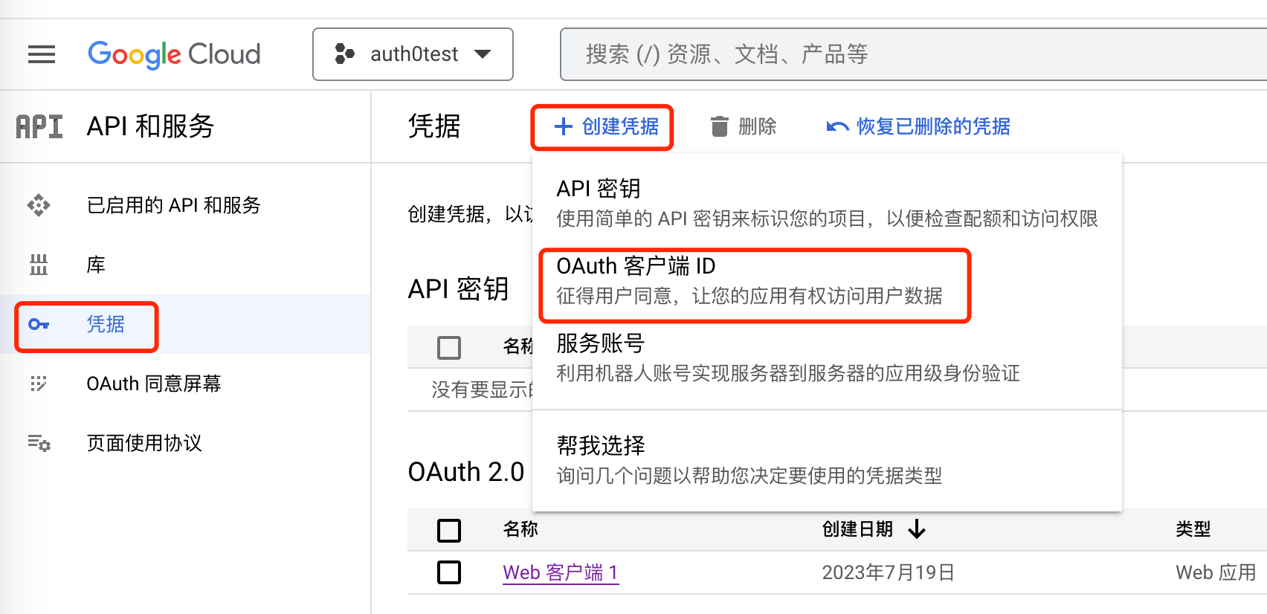Click the OAuth 2.0 section heading
1267x614 pixels.
tap(466, 472)
